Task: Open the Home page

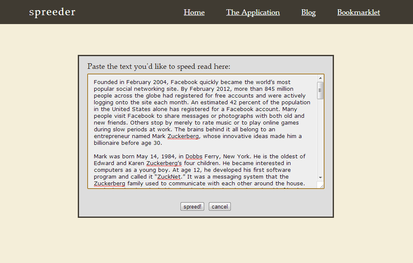Action: [x=194, y=12]
